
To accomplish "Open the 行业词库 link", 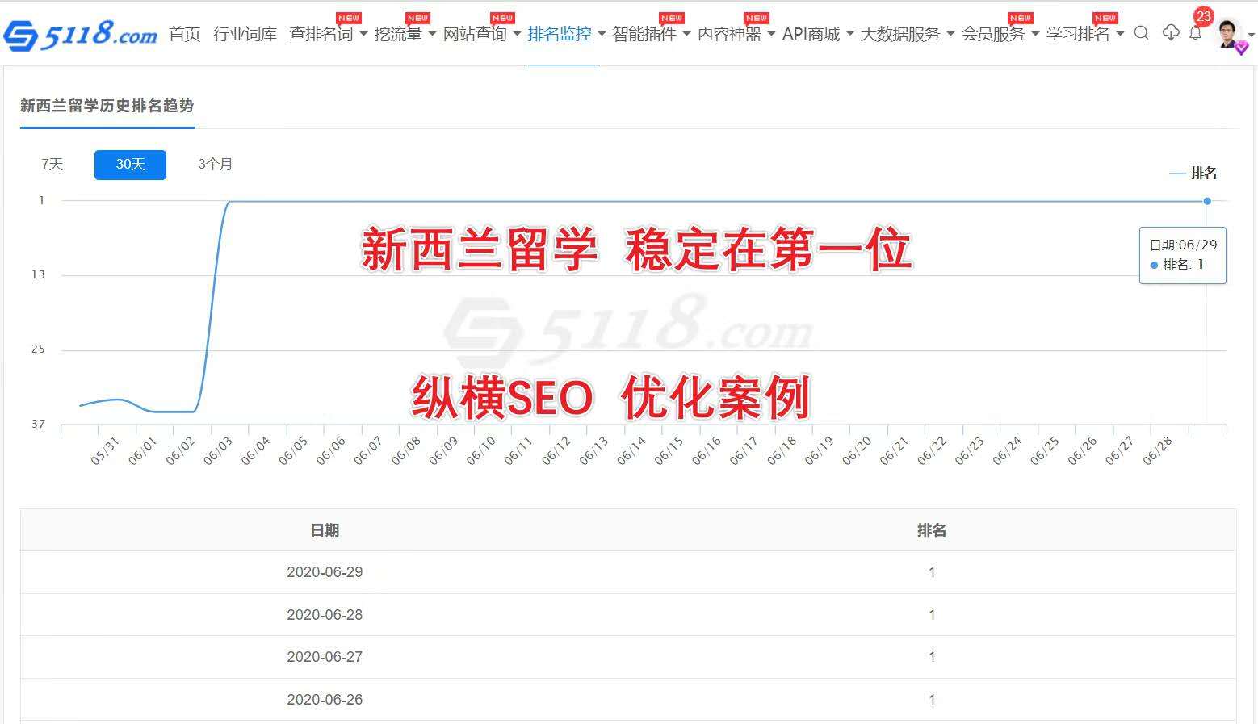I will [245, 35].
